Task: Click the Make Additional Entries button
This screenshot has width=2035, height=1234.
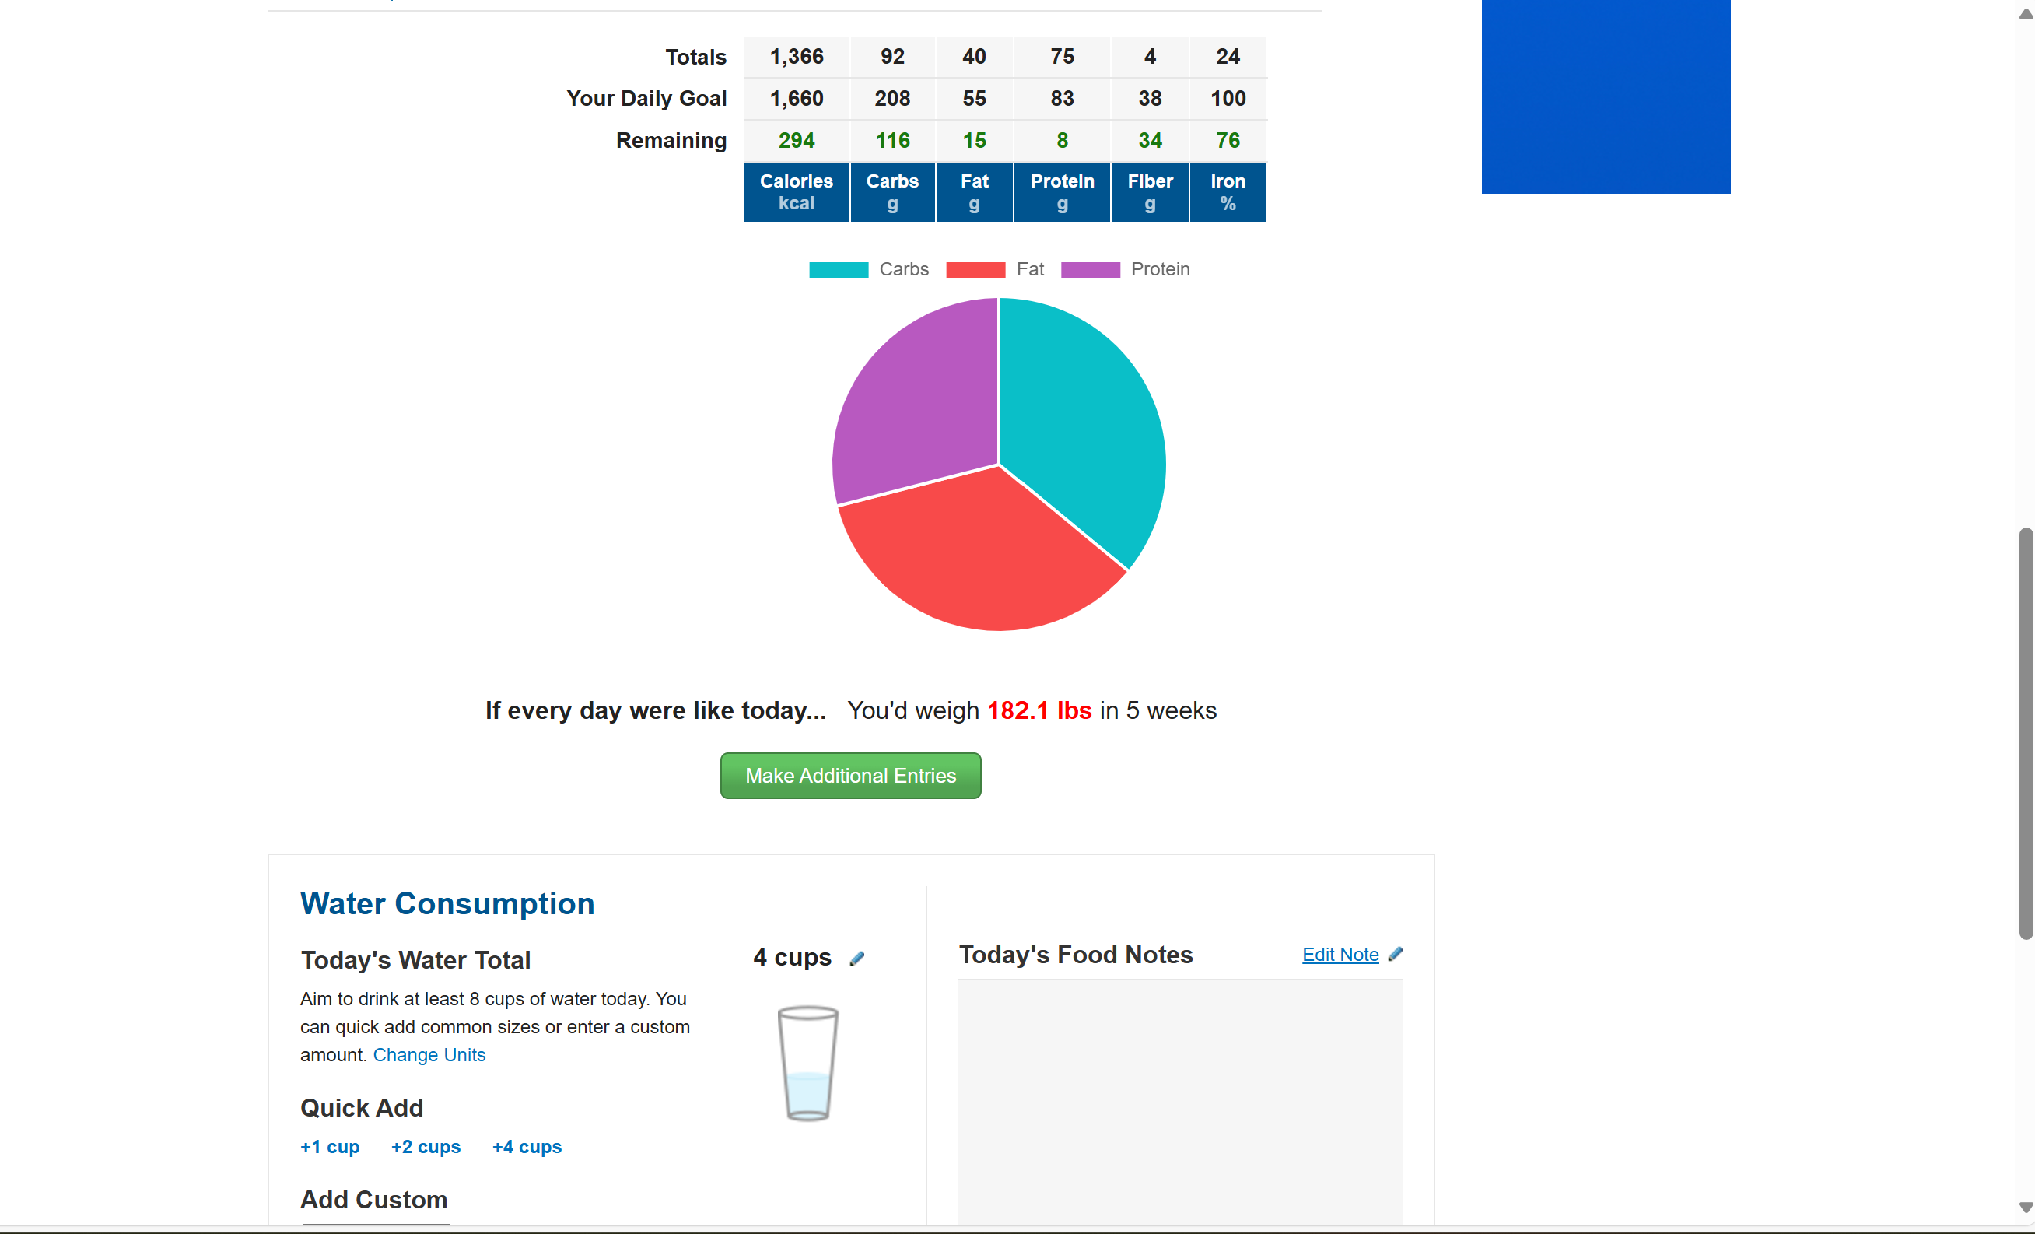Action: [x=851, y=776]
